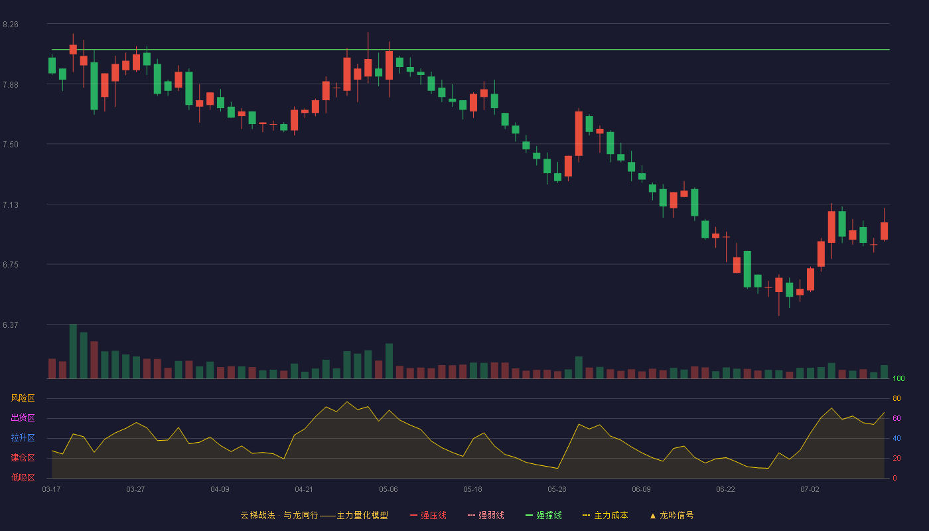Click the 05-28 date label
Viewport: 929px width, 531px height.
click(557, 489)
